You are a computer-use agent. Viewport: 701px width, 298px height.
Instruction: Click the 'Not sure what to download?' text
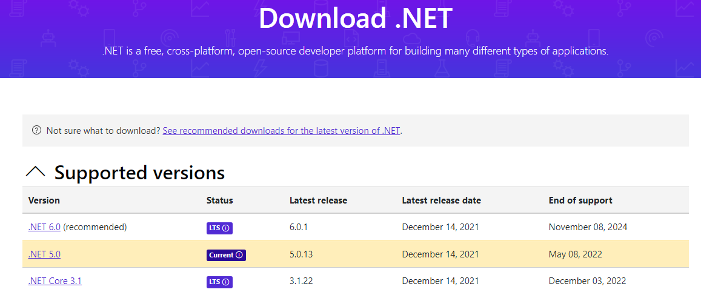coord(103,131)
